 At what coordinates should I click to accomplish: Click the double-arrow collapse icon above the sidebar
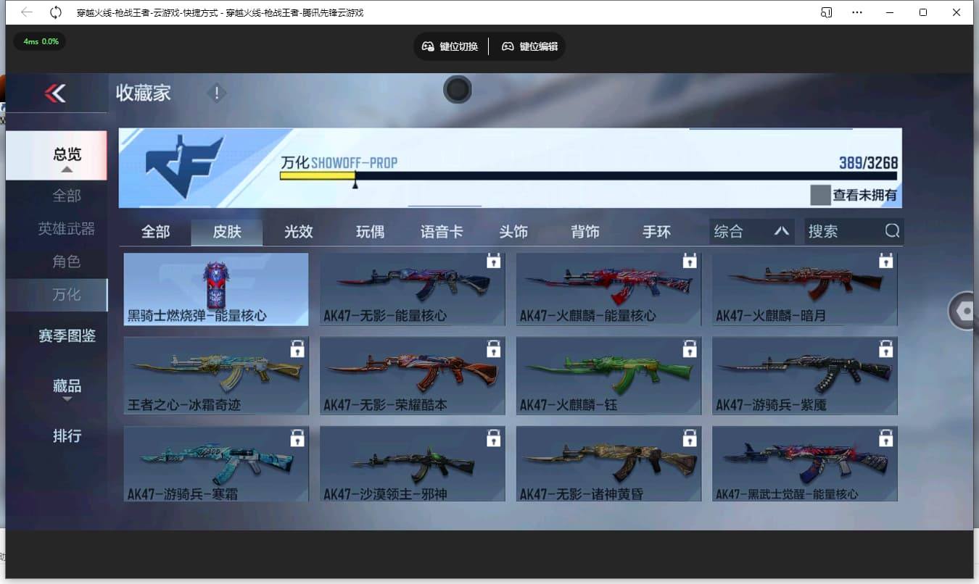(57, 93)
